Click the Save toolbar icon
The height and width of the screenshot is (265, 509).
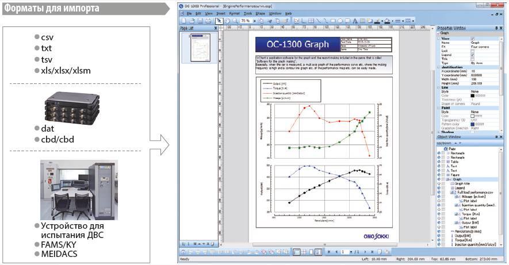point(200,21)
